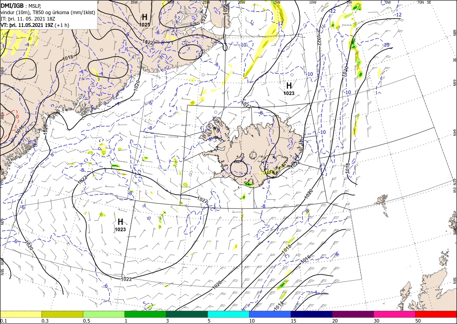Click the olive 0.3–0.5 legend swatch
The image size is (457, 324).
pos(62,314)
